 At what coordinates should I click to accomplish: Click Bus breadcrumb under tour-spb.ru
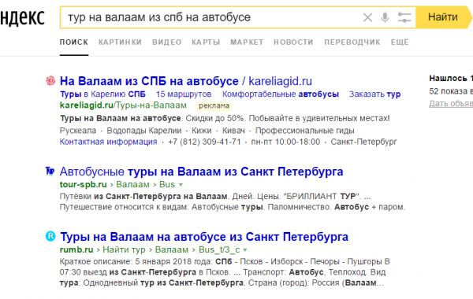pyautogui.click(x=167, y=184)
